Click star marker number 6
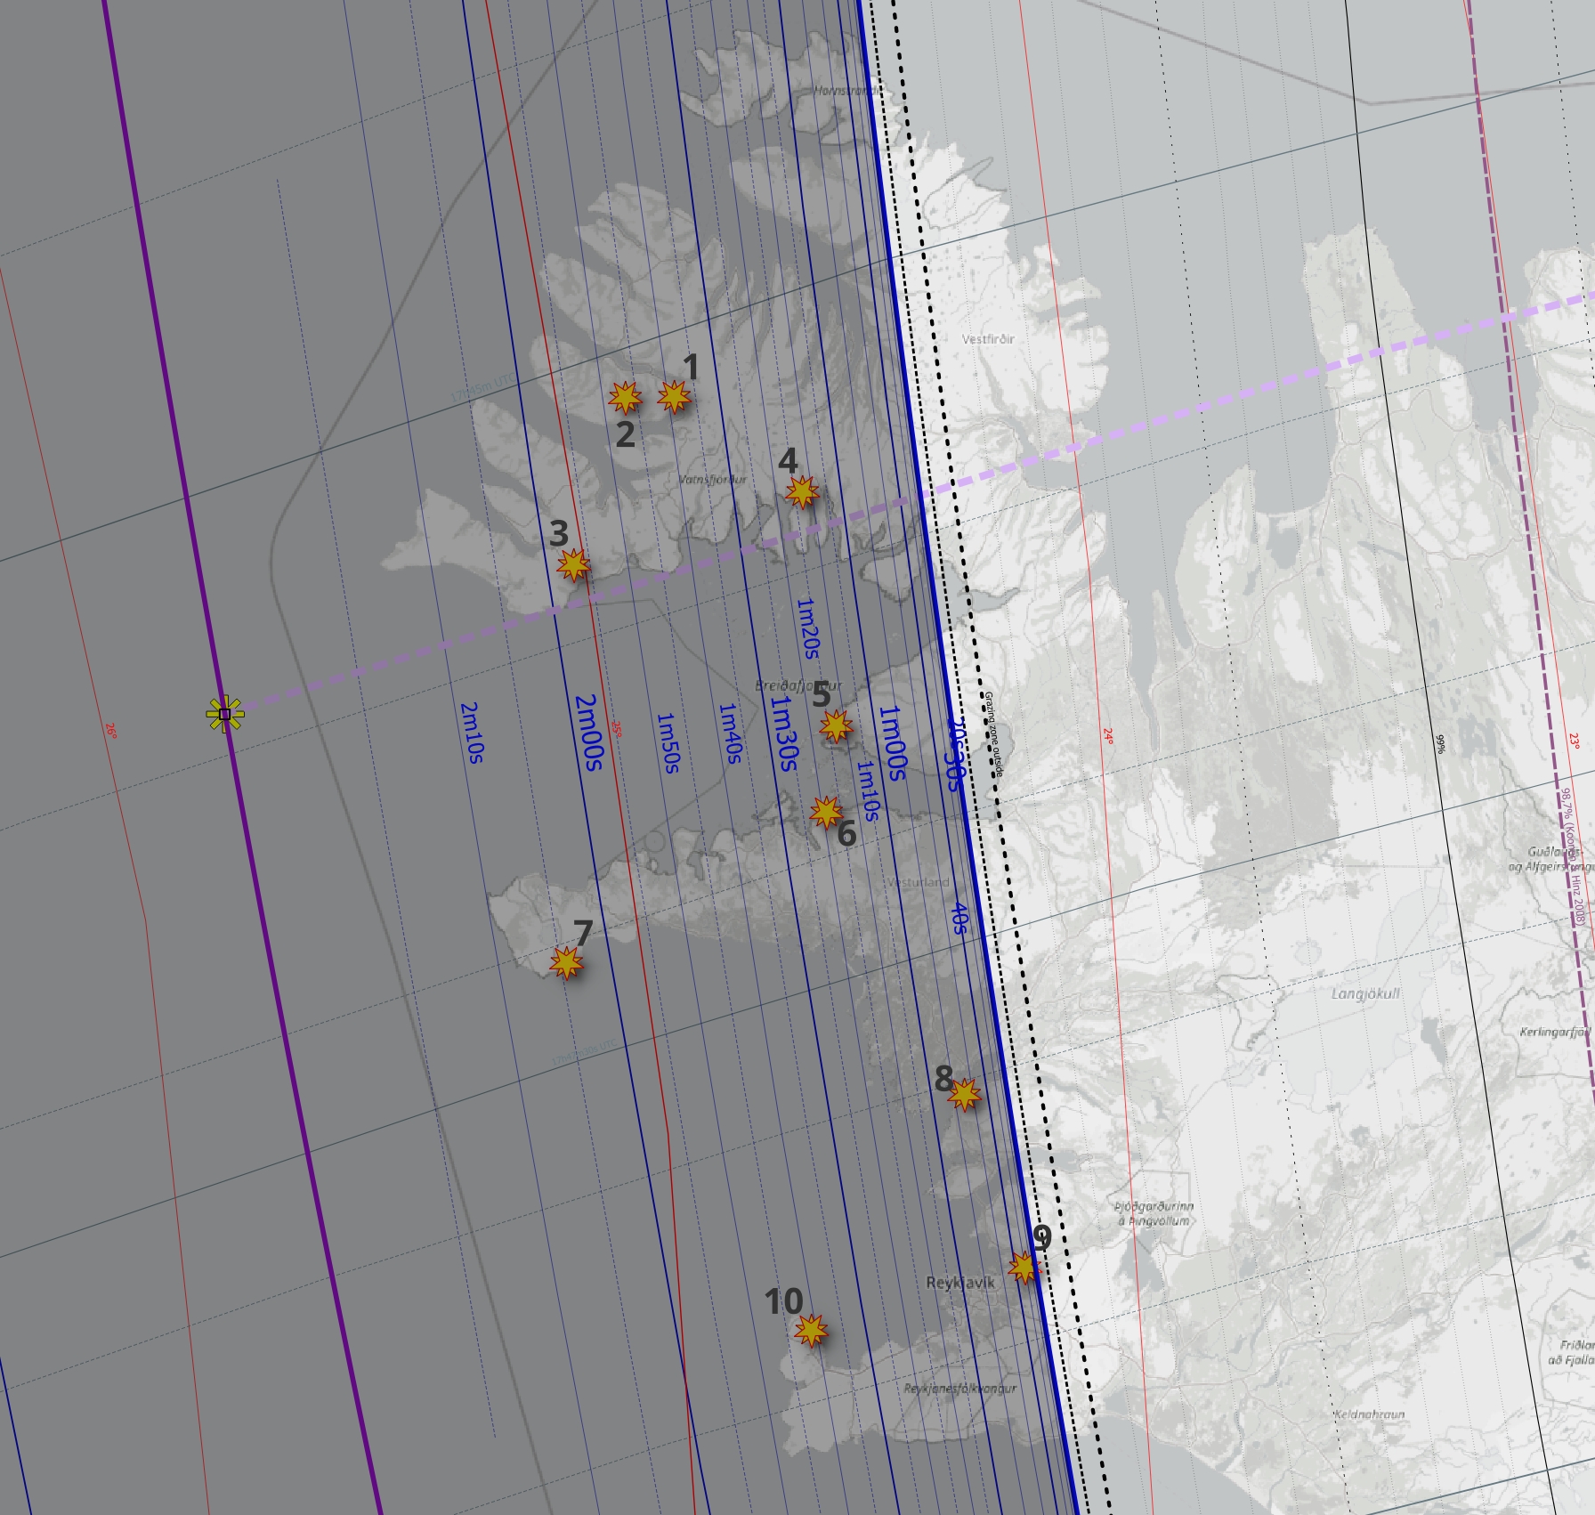The height and width of the screenshot is (1515, 1595). pyautogui.click(x=826, y=812)
